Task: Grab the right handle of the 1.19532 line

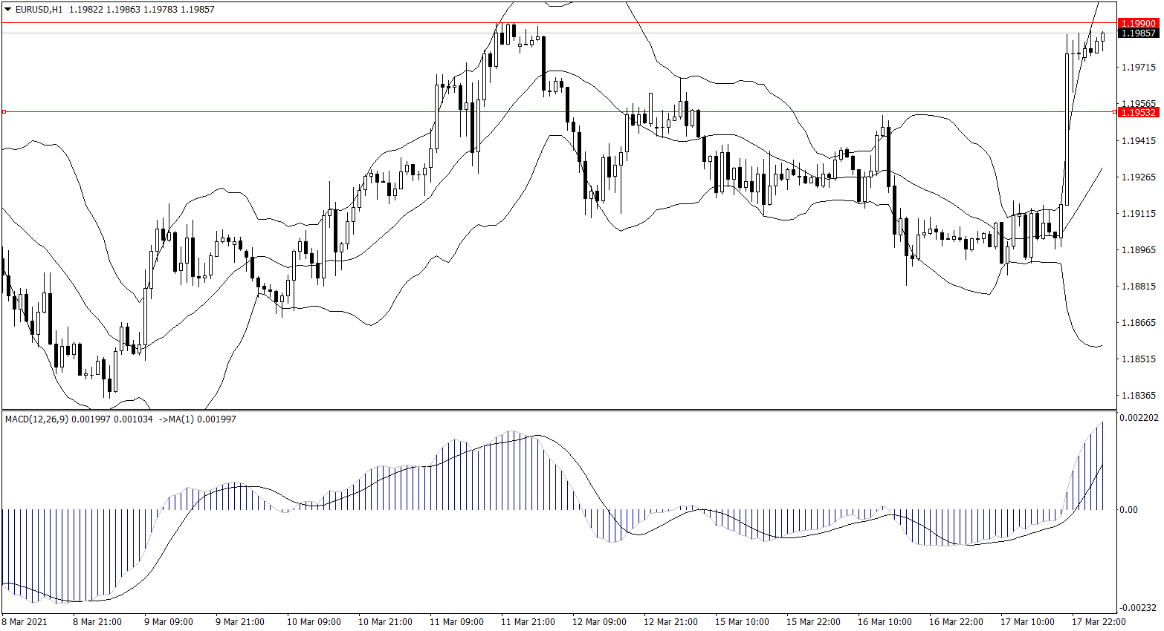Action: click(x=1114, y=112)
